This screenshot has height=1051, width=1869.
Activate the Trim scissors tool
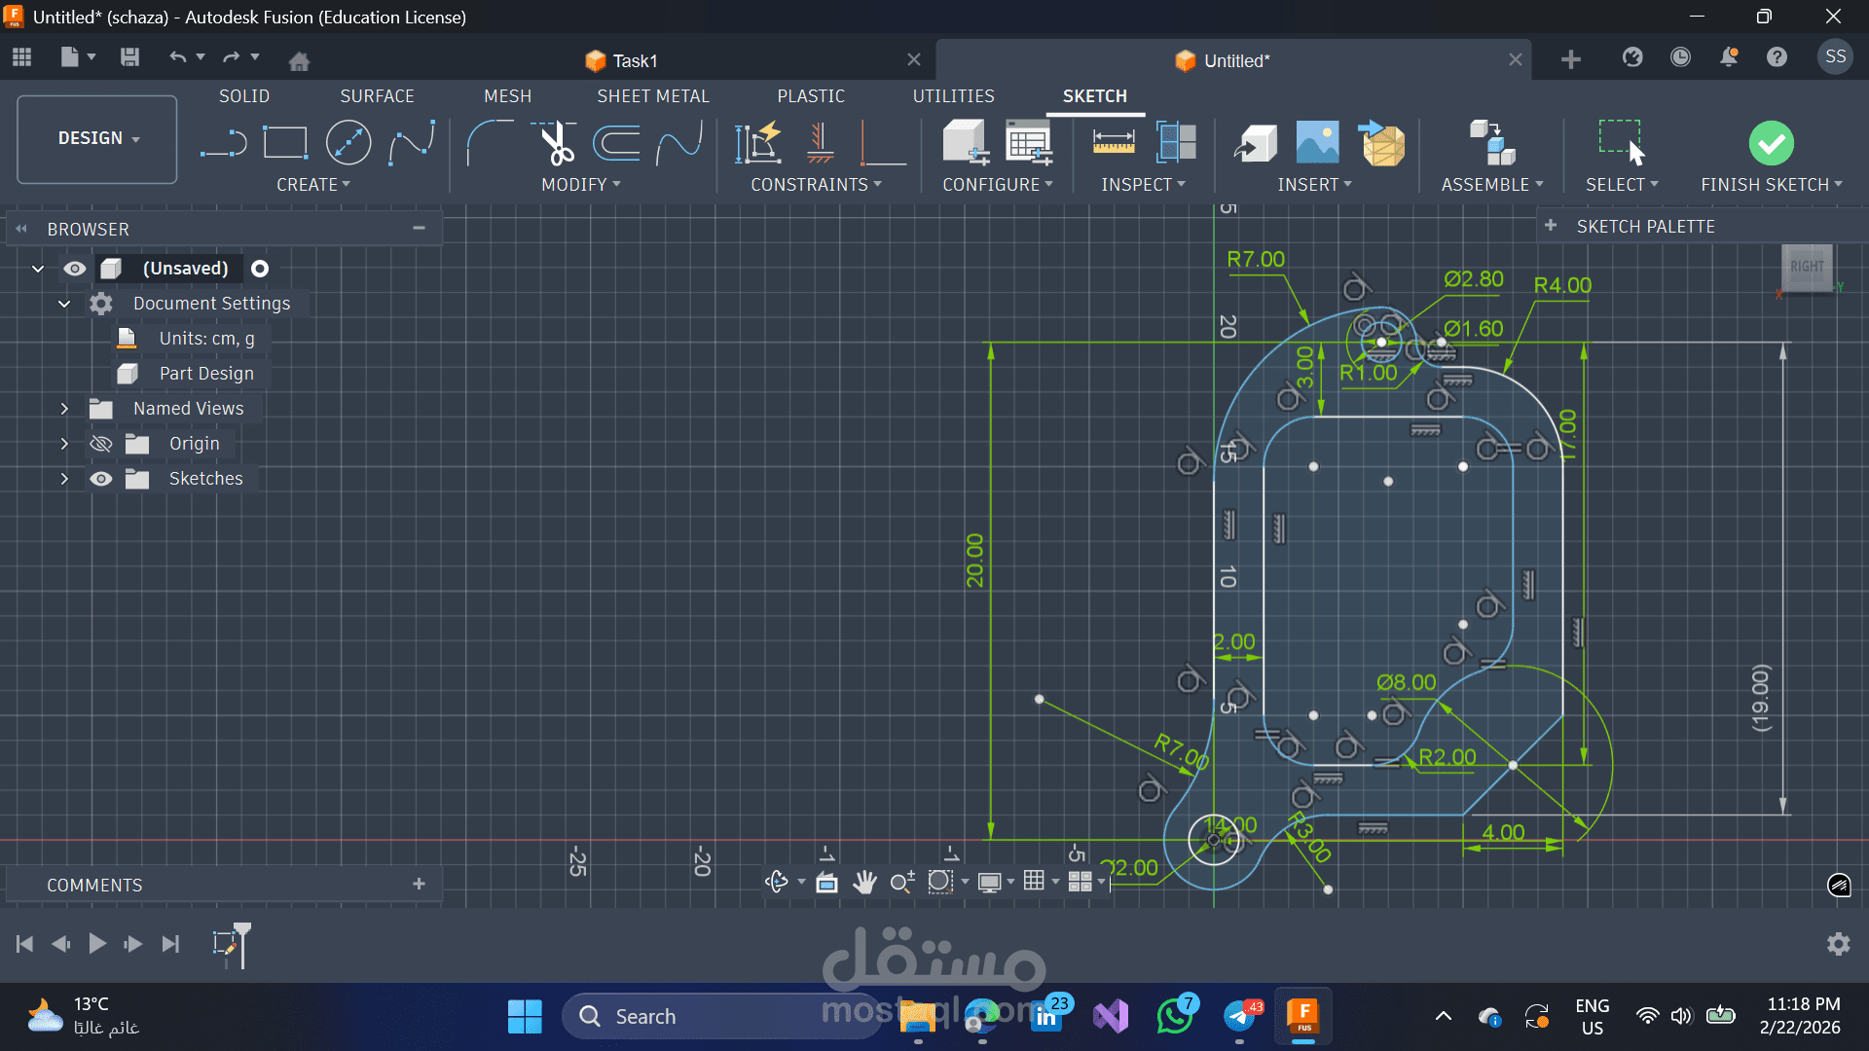(556, 144)
